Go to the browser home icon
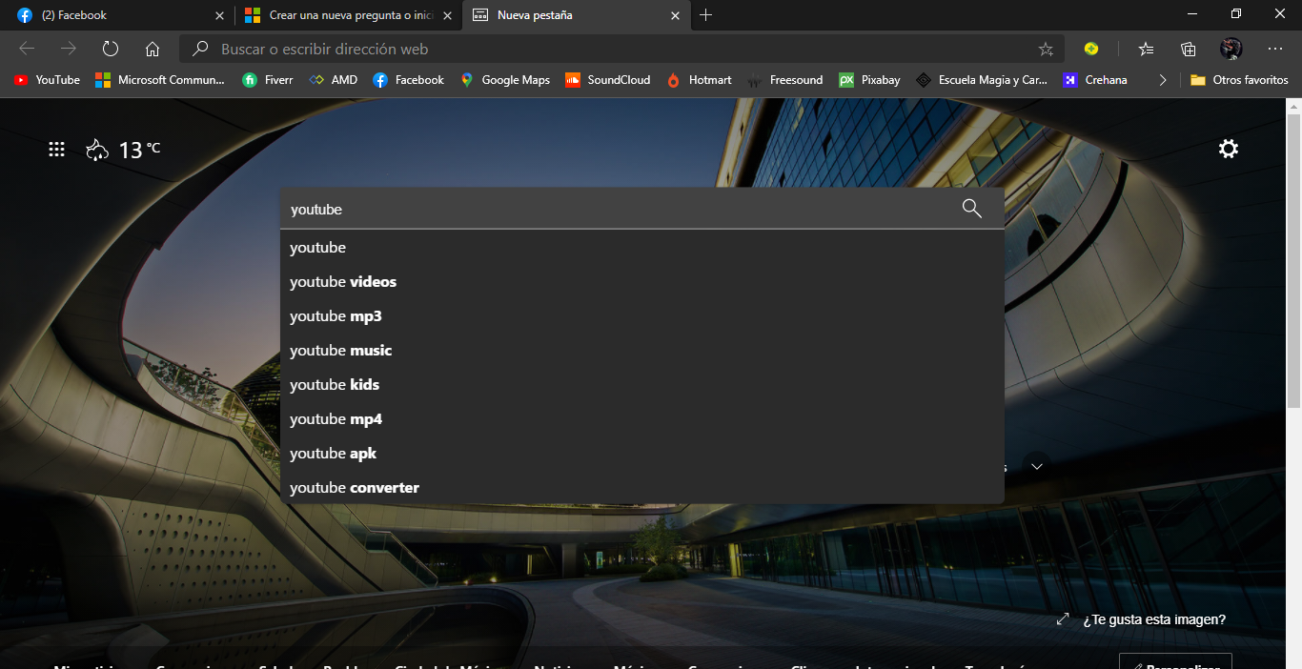1302x669 pixels. pyautogui.click(x=153, y=49)
